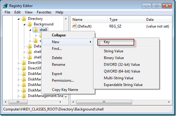Click the (Default) string value ab icon

(x=74, y=26)
